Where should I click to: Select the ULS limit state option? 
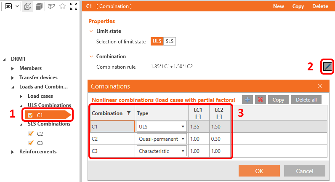(157, 41)
